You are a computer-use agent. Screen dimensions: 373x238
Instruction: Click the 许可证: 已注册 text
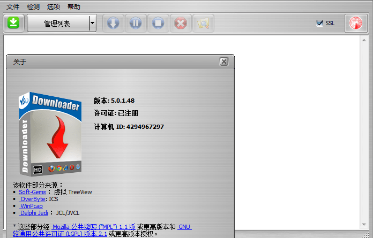coord(116,113)
